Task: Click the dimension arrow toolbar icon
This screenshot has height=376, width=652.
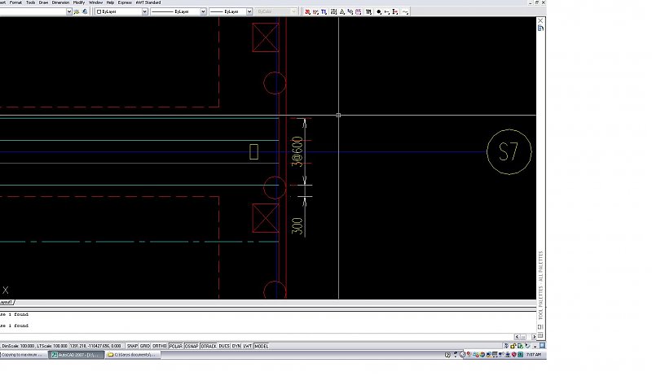Action: pos(386,12)
